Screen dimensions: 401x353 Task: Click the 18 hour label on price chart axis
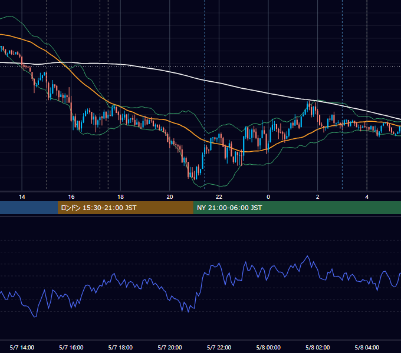[x=120, y=197]
